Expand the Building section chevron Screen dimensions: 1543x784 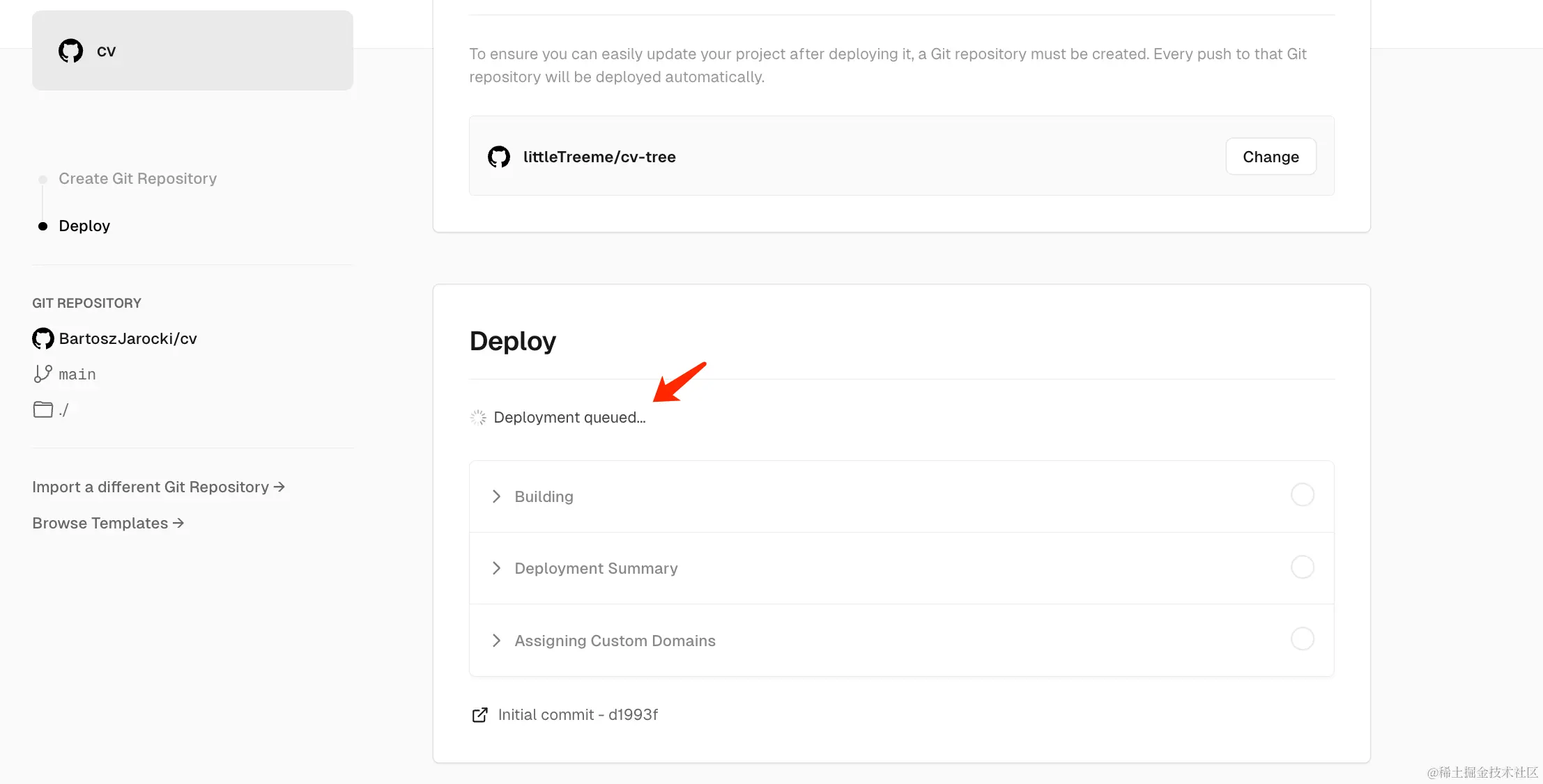(496, 496)
